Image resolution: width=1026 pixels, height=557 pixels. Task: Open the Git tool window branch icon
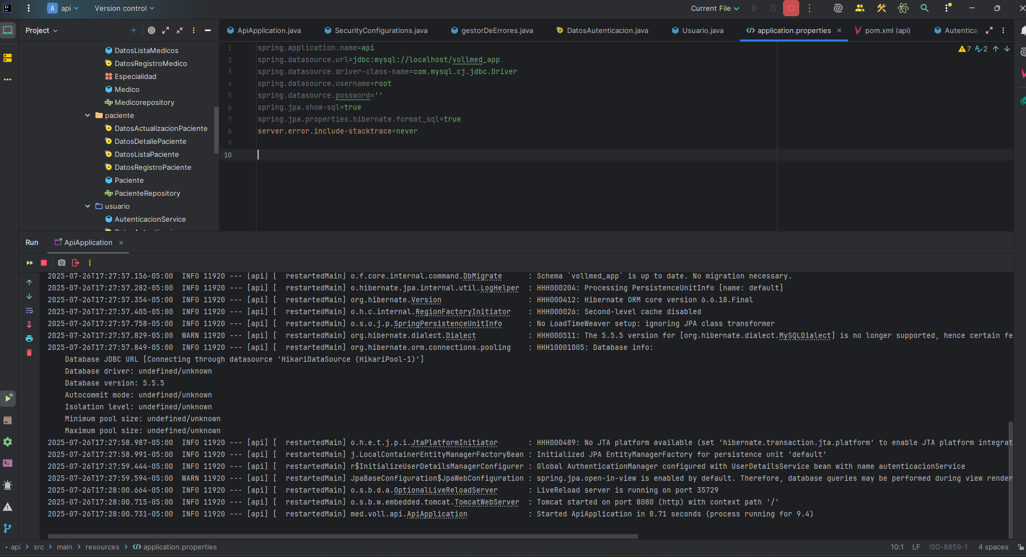coord(8,528)
